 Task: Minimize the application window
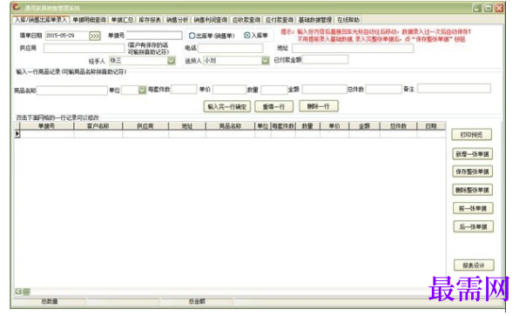coord(477,8)
